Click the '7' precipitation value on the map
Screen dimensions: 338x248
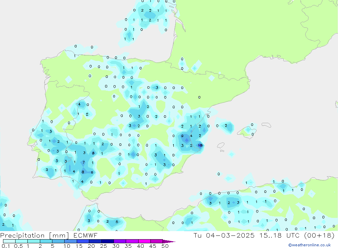[83, 162]
